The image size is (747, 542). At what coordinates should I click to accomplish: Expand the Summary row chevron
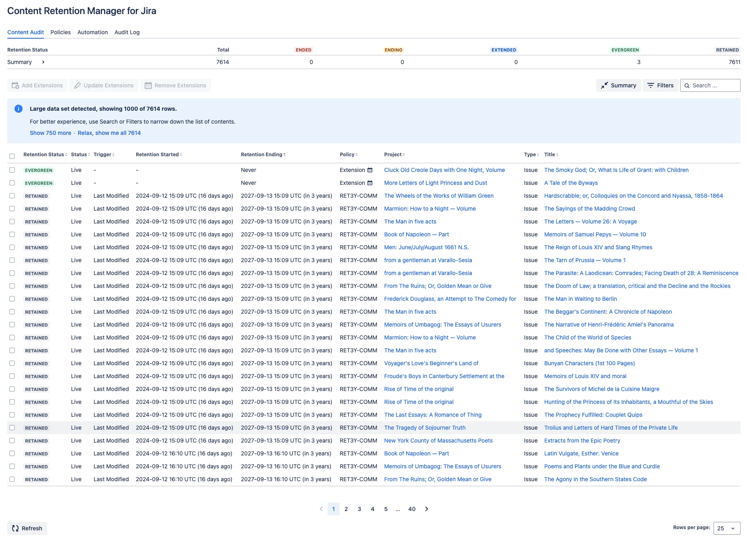click(43, 62)
